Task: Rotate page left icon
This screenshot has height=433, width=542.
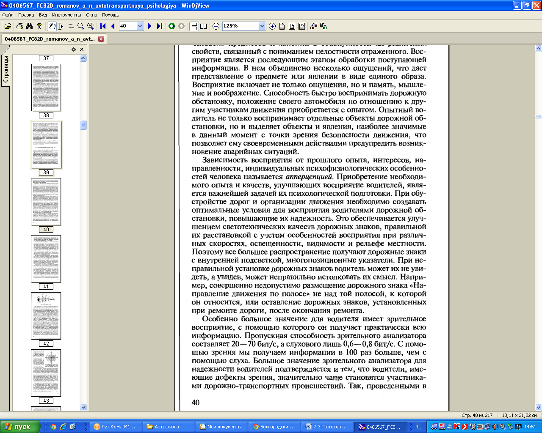Action: [314, 26]
